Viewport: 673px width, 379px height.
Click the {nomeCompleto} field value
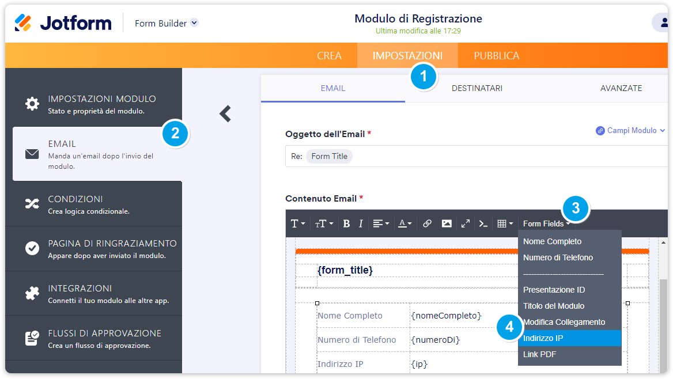click(447, 316)
